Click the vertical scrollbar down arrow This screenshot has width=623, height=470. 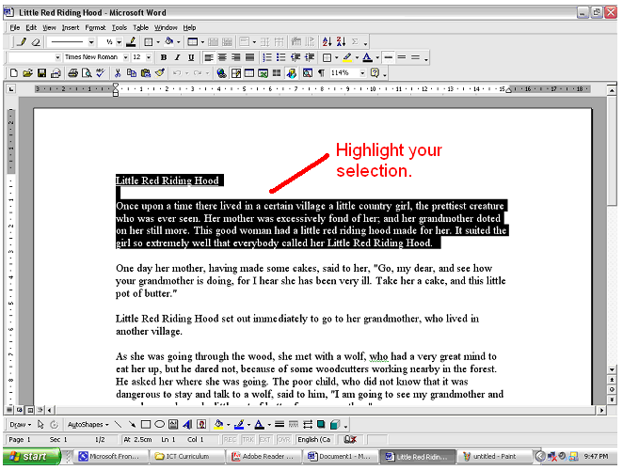coord(612,369)
